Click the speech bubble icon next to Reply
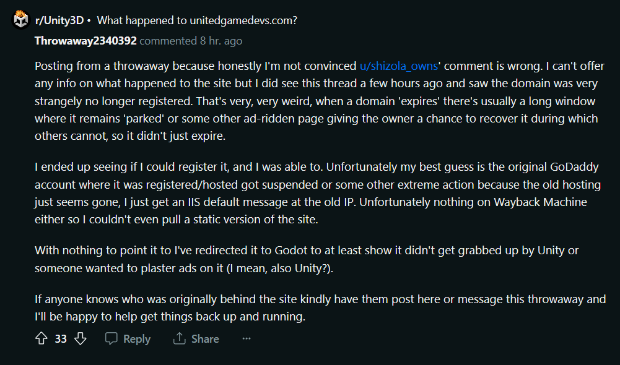This screenshot has height=365, width=620. tap(112, 338)
